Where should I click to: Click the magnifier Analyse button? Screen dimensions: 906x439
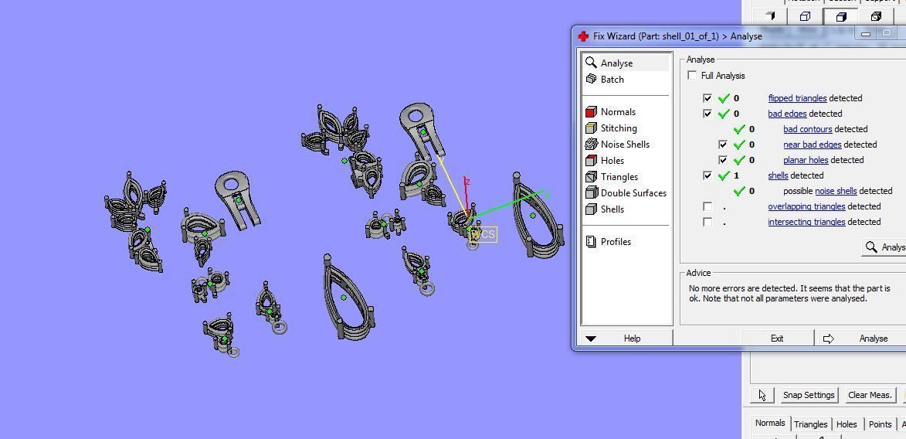pyautogui.click(x=884, y=247)
